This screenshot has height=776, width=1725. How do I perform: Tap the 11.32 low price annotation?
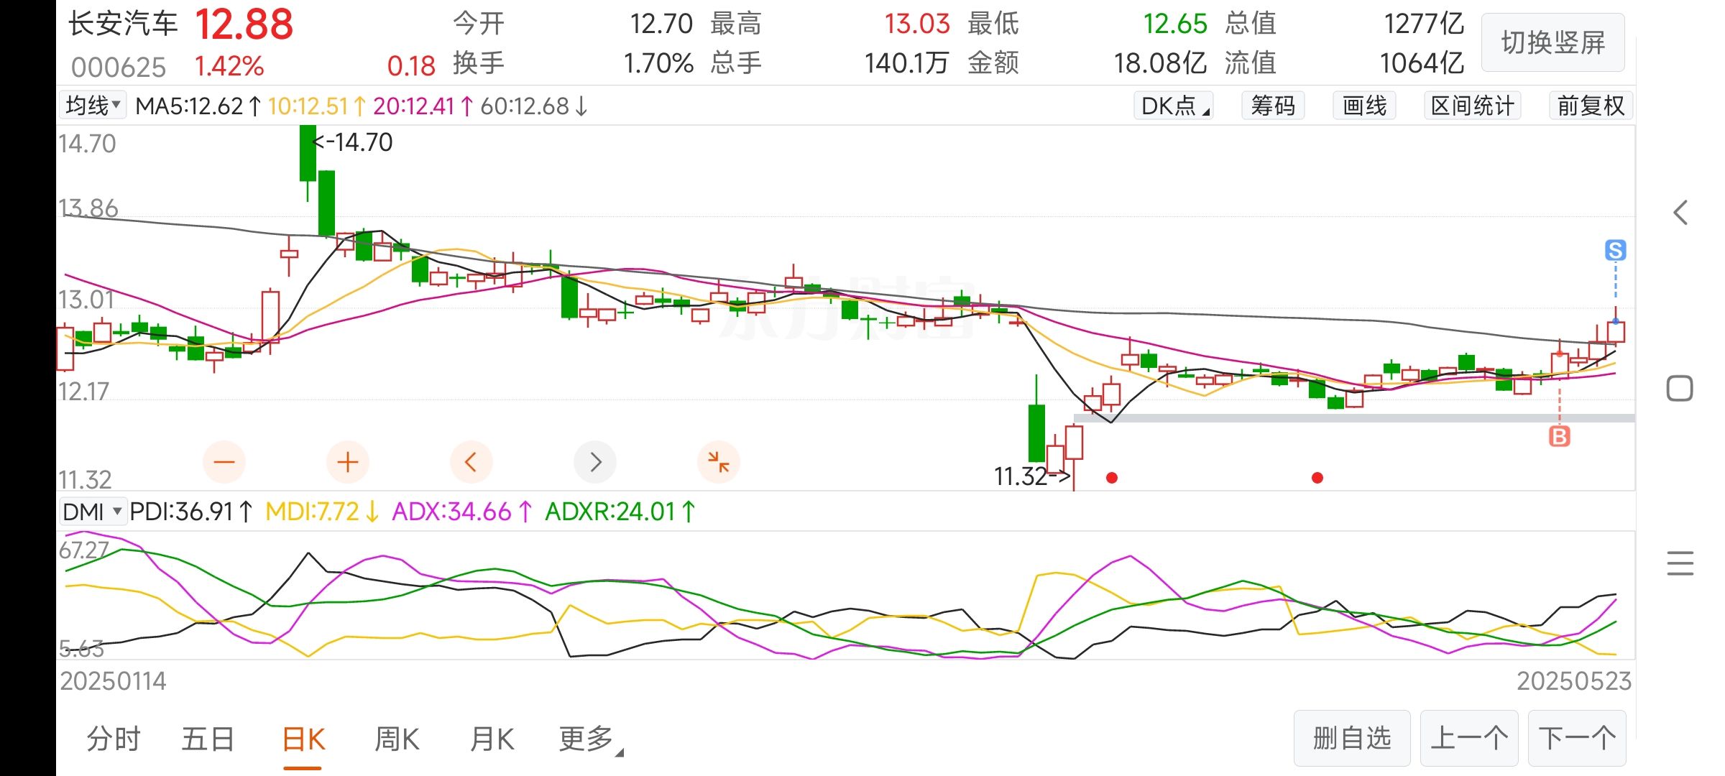1032,476
